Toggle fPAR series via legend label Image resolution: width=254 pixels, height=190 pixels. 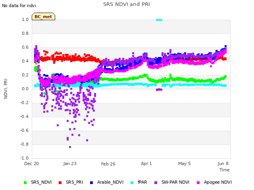(142, 182)
